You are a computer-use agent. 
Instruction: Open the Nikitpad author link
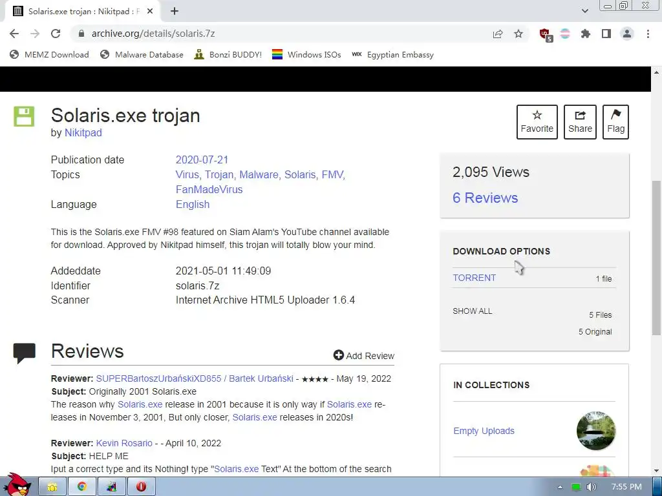[83, 133]
